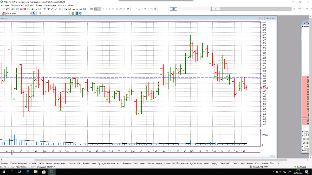Click the bar chart type icon beside M5
Viewport: 312px width, 175px height.
[x=92, y=9]
